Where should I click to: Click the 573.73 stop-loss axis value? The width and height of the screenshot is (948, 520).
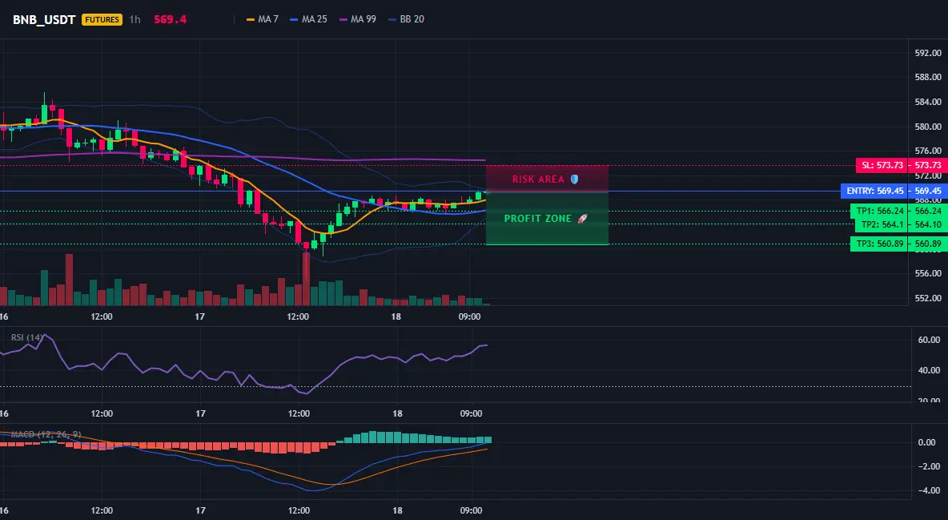point(928,165)
